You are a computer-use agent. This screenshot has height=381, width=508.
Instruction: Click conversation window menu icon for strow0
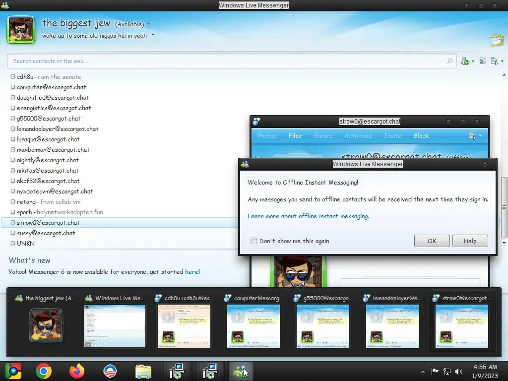coord(472,136)
